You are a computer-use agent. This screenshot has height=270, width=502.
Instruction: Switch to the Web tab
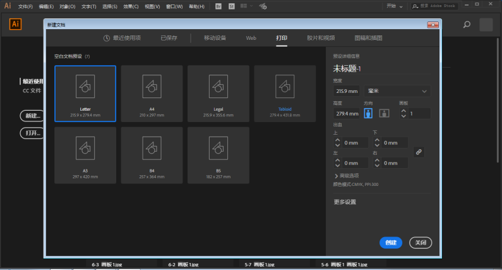[251, 38]
